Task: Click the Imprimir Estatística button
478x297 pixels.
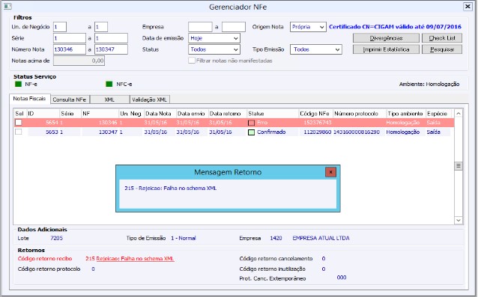Action: click(386, 49)
